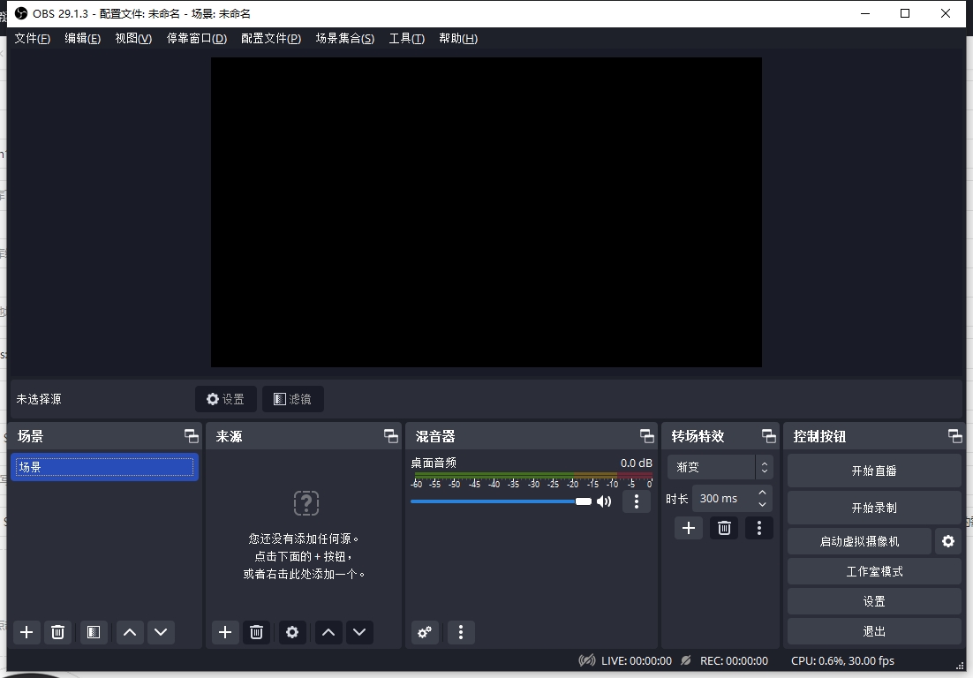This screenshot has height=678, width=973.
Task: Open the 视图(V) menu
Action: [133, 39]
